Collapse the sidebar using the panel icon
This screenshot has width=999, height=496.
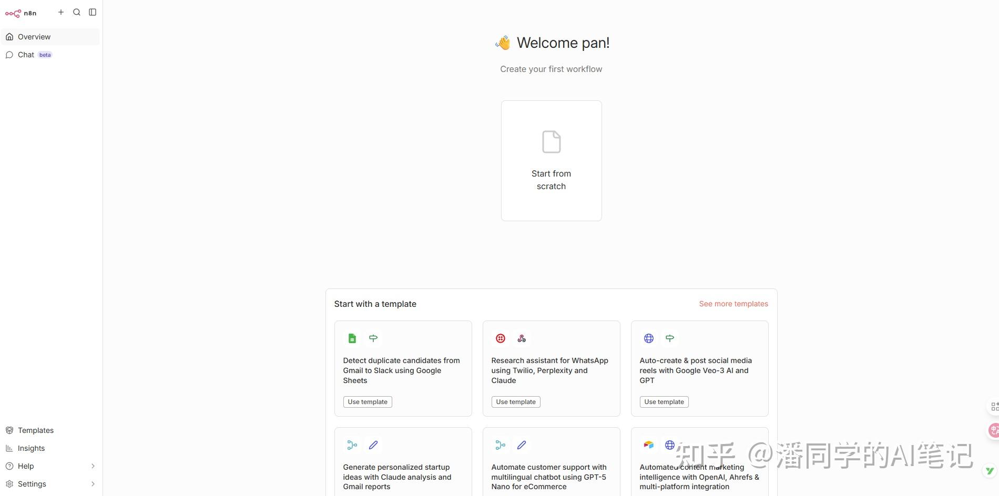93,12
